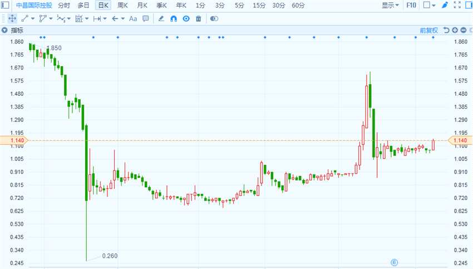
Task: Select the arrow annotation tool
Action: click(115, 19)
